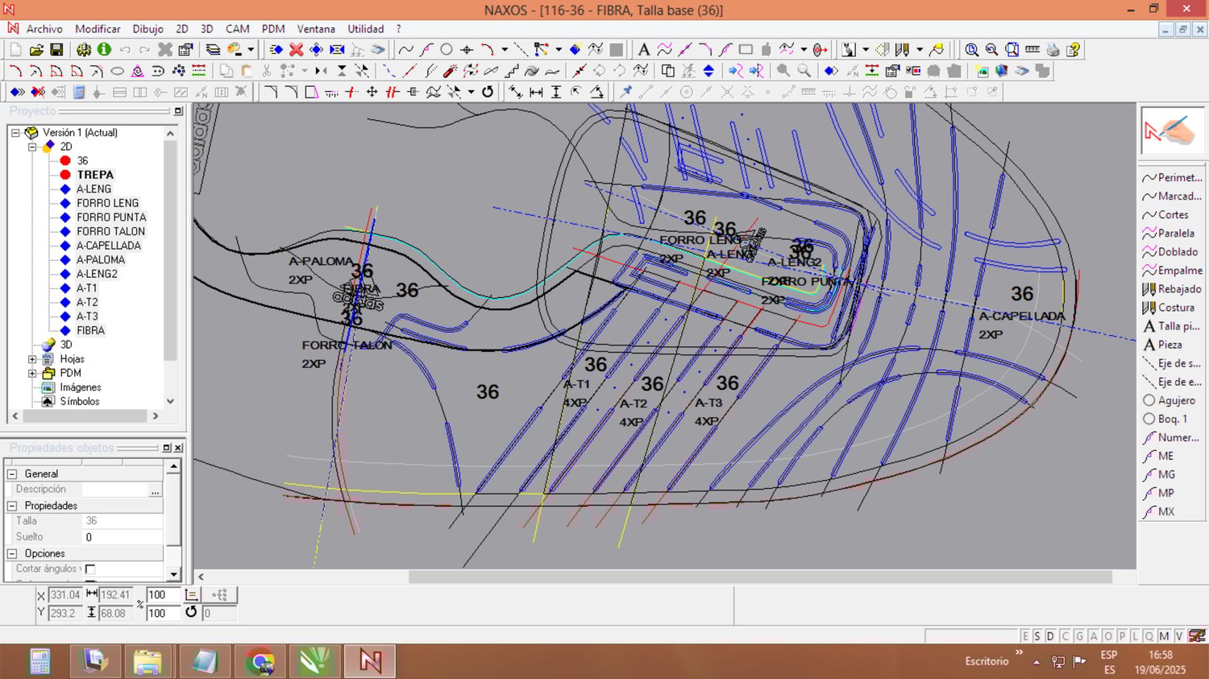Toggle the 'D' status bar indicator

coord(1050,636)
